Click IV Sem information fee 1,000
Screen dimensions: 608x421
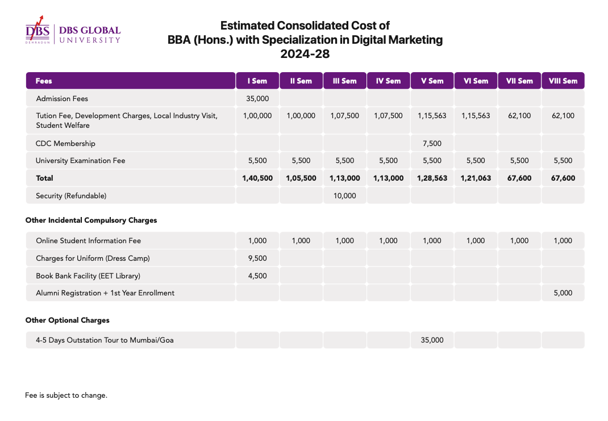coord(388,241)
